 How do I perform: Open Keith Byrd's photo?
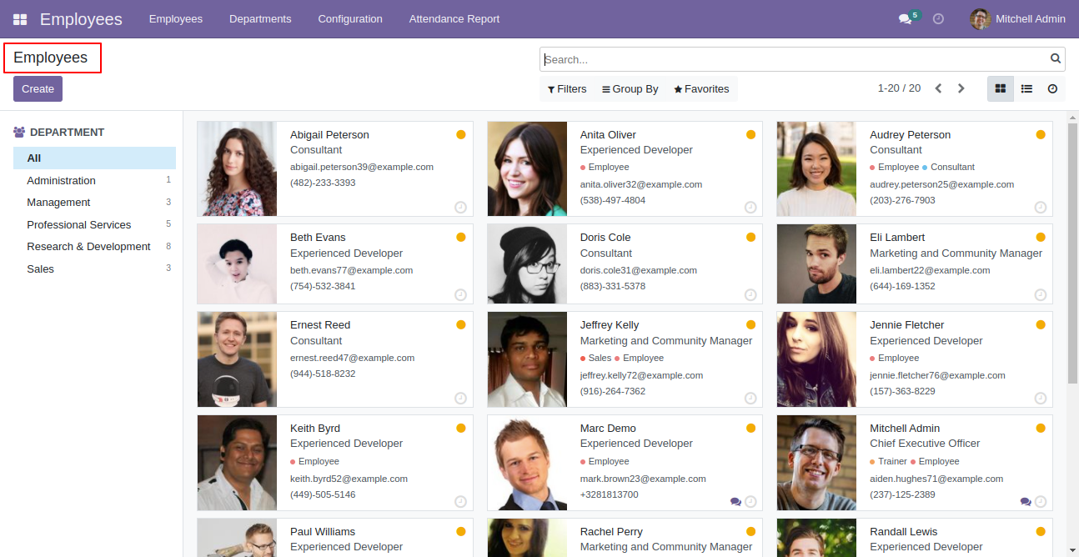[237, 463]
